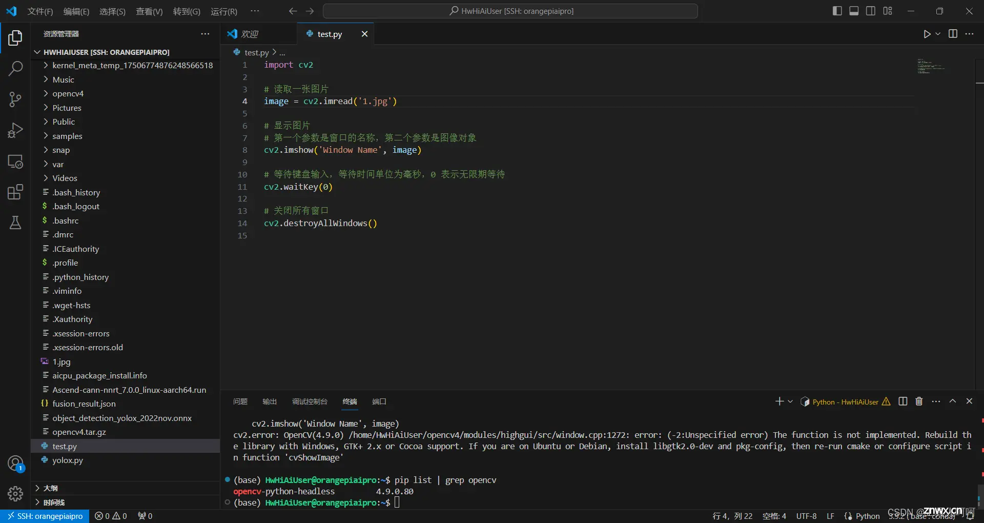Click forwarded ports status indicator
Screen dimensions: 984x523
145,516
